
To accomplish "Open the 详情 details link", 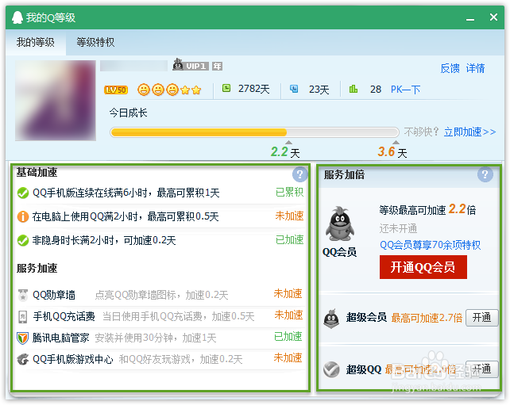I will pos(475,68).
